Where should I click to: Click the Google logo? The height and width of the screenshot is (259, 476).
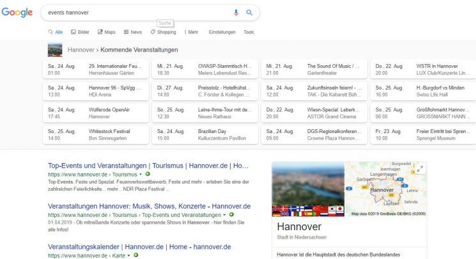pos(17,12)
